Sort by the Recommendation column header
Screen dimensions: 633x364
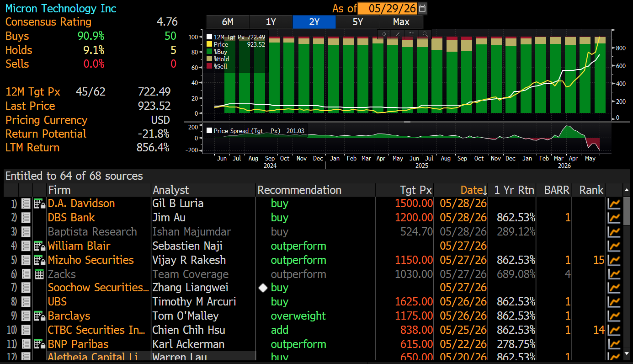pyautogui.click(x=316, y=190)
